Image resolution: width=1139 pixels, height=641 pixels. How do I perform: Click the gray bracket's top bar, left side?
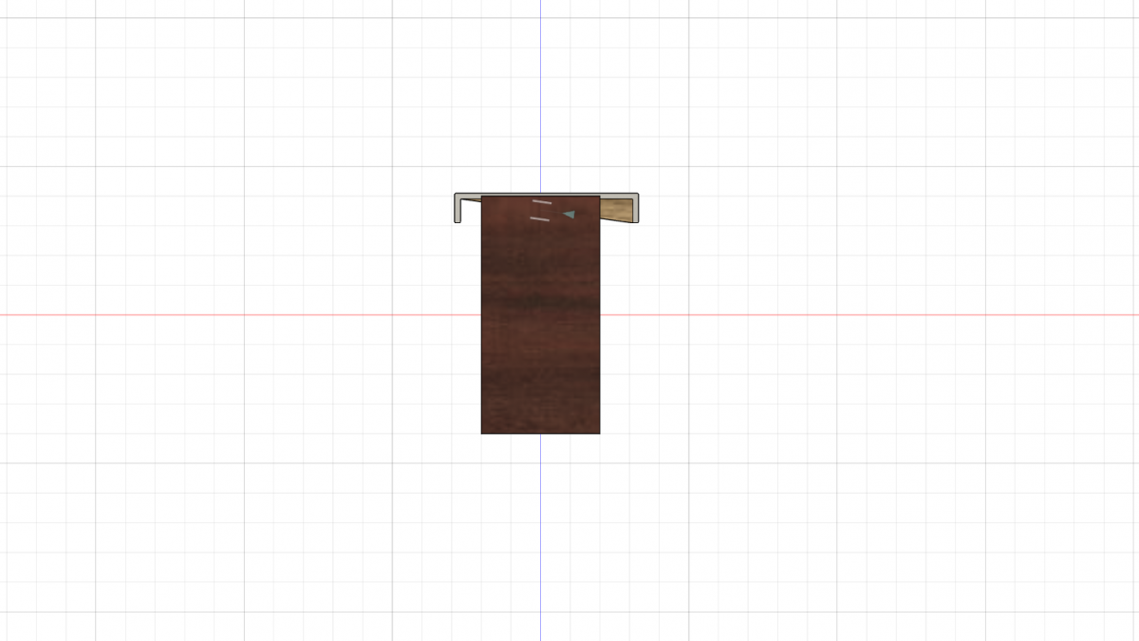[x=468, y=196]
